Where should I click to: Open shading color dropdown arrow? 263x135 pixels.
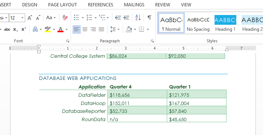click(135, 30)
